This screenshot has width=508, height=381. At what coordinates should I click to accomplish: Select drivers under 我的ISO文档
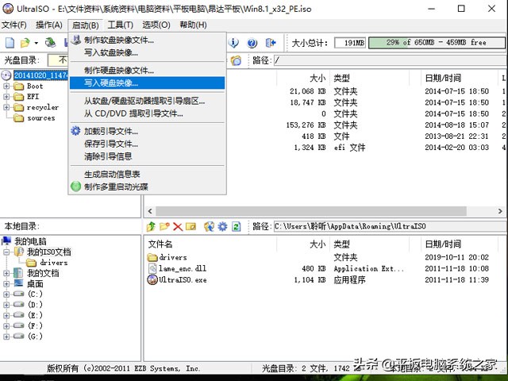(x=54, y=263)
